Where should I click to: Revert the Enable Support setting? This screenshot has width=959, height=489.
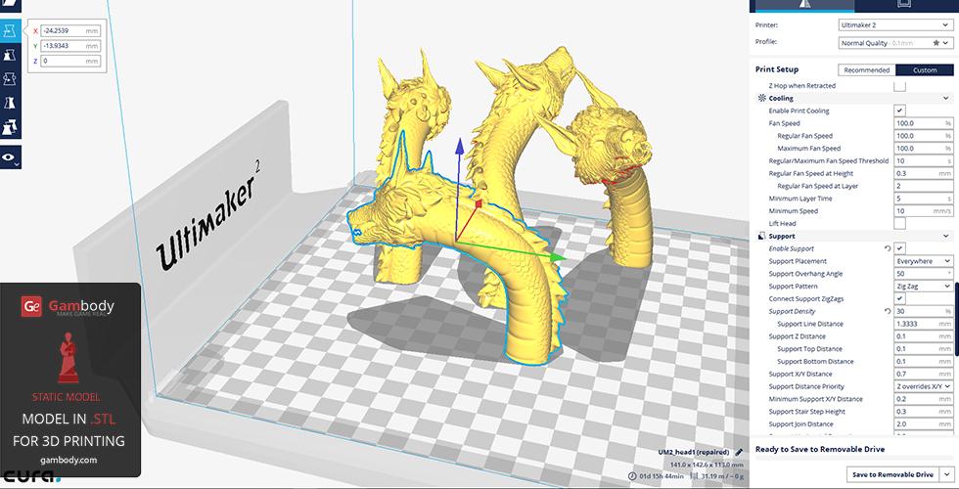coord(888,248)
